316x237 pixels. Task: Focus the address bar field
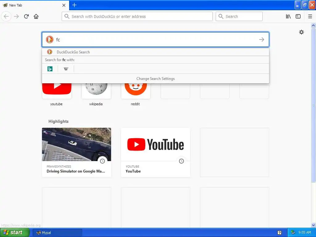click(137, 16)
